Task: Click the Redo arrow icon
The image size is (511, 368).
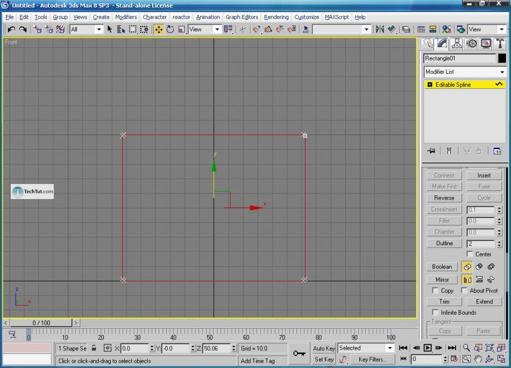Action: [x=23, y=30]
